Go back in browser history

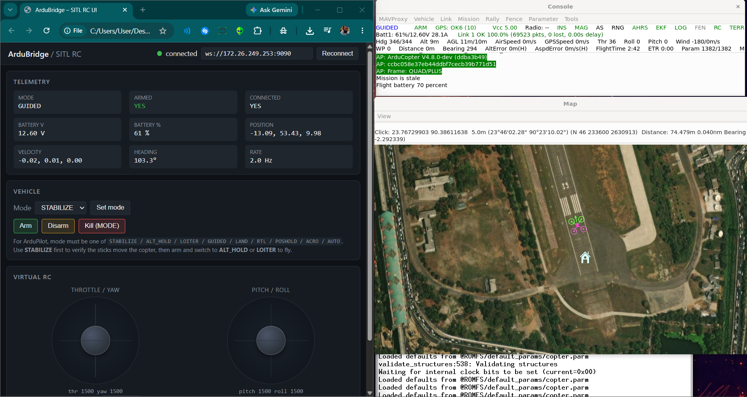12,31
